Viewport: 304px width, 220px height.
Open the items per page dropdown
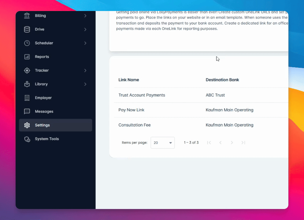(162, 143)
